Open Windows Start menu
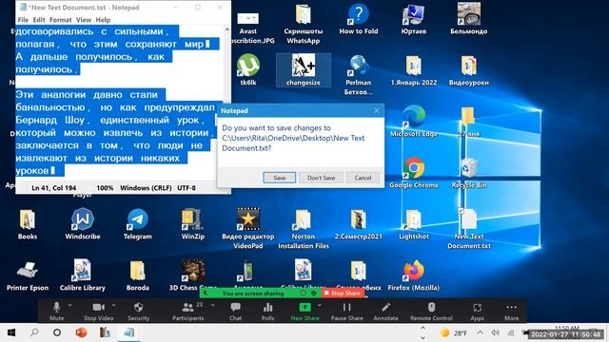The height and width of the screenshot is (342, 609). 11,332
